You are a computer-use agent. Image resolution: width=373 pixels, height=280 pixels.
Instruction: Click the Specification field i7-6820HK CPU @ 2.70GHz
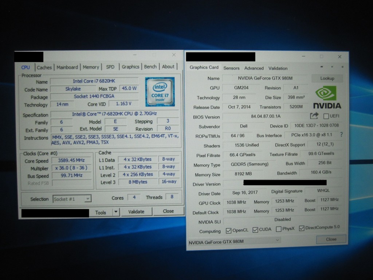(114, 114)
